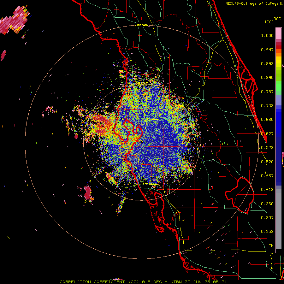This screenshot has height=284, width=284.
Task: Select the 0.733 legend value
Action: [x=267, y=106]
